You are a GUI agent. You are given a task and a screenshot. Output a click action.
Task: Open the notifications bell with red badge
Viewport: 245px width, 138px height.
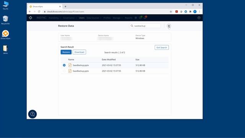(x=145, y=18)
